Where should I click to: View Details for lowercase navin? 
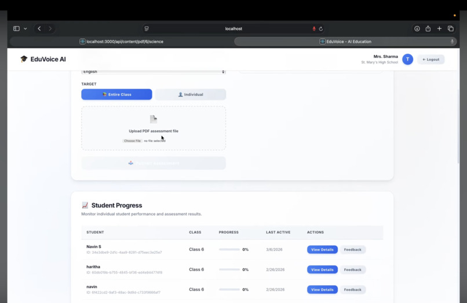point(322,290)
